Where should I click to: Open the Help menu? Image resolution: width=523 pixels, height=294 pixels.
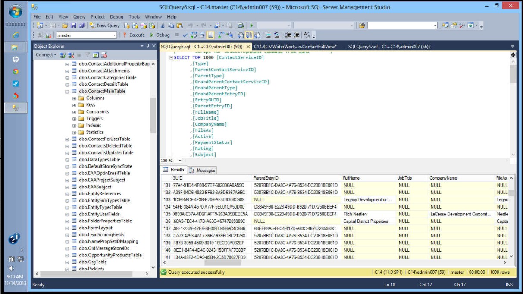pos(172,17)
